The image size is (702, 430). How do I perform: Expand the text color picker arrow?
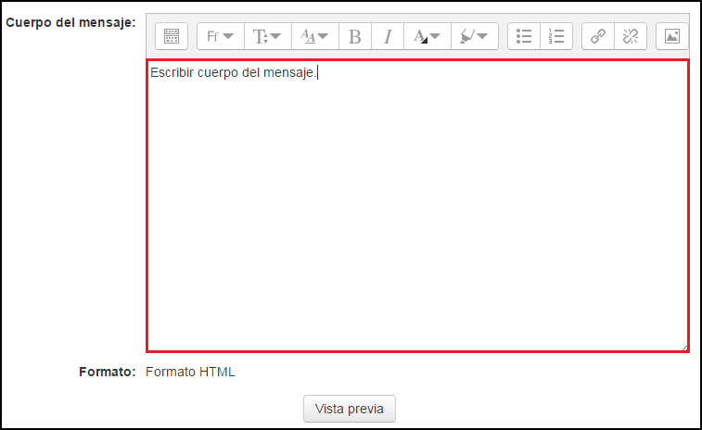click(436, 37)
